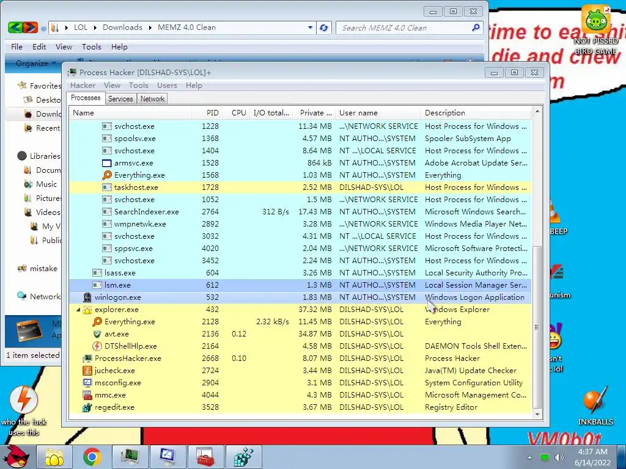Open the Users menu
The height and width of the screenshot is (469, 626).
(167, 85)
